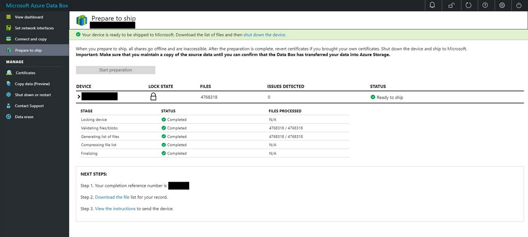Click the Compressing file list stage label
The height and width of the screenshot is (237, 528).
(99, 145)
